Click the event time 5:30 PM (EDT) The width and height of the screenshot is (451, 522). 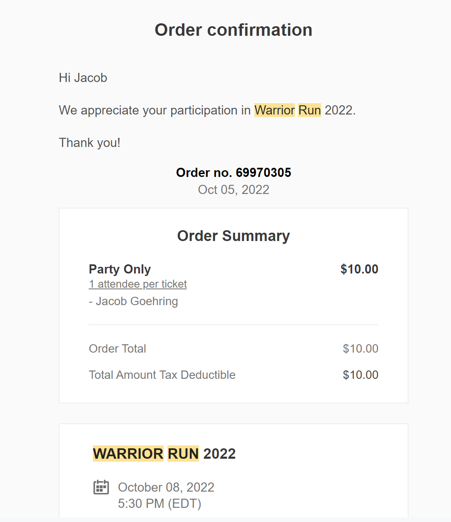(159, 504)
